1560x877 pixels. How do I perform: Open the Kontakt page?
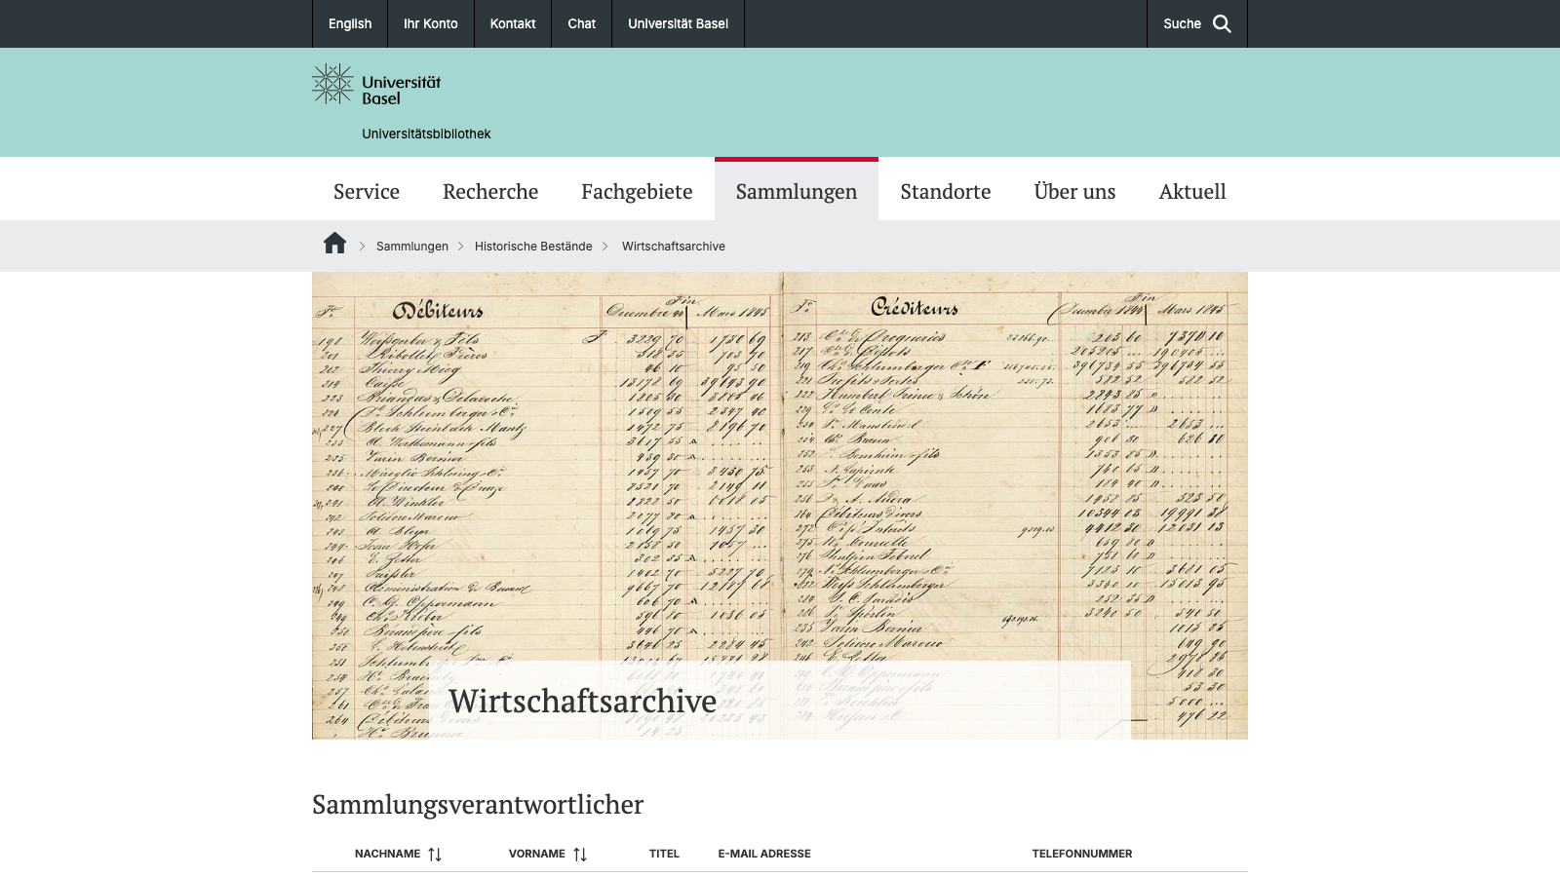click(512, 23)
